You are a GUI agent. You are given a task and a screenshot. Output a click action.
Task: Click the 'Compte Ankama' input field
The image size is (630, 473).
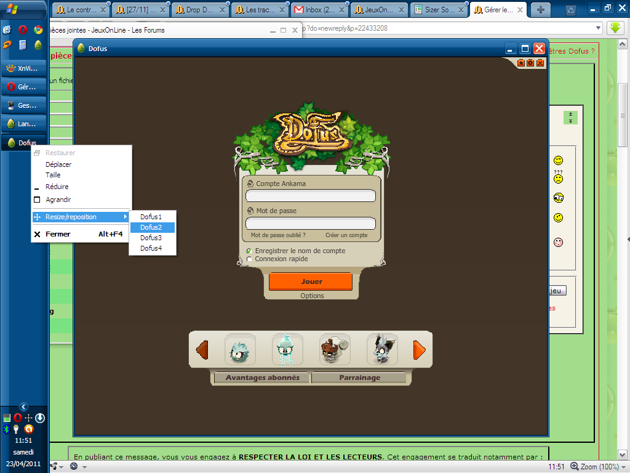[x=311, y=196]
